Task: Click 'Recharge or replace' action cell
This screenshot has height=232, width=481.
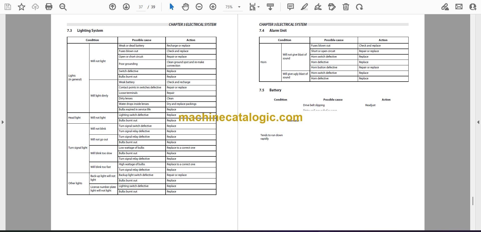Action: (x=191, y=46)
